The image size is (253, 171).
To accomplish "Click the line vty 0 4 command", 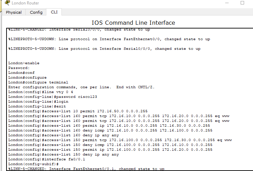I will tap(41, 92).
